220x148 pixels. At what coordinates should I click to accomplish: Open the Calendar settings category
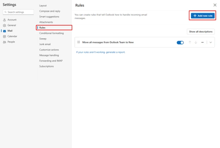pyautogui.click(x=12, y=36)
